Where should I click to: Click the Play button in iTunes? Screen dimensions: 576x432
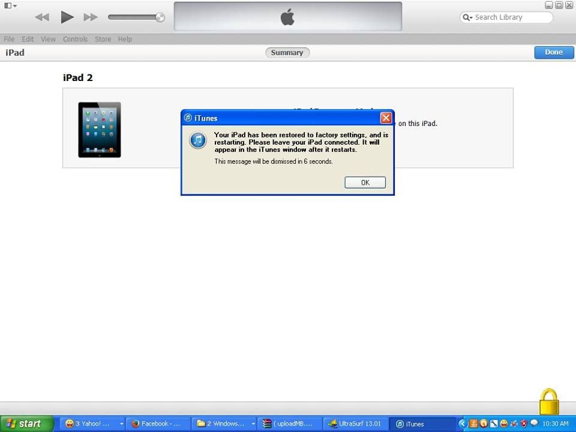tap(67, 17)
